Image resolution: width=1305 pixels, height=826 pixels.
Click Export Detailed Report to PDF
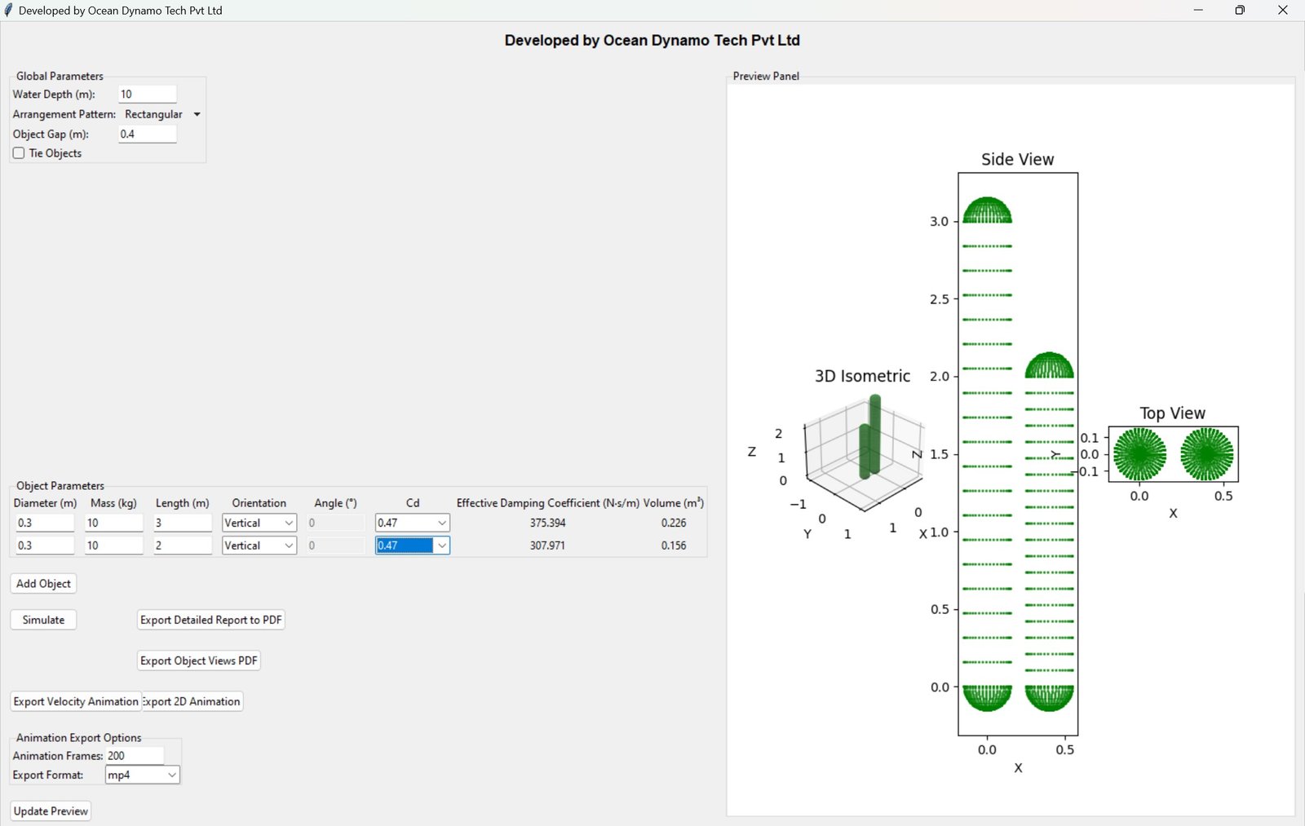click(x=211, y=621)
